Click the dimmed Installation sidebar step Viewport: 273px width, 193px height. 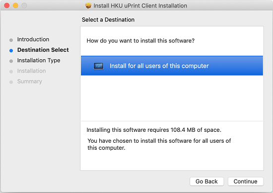tap(31, 71)
